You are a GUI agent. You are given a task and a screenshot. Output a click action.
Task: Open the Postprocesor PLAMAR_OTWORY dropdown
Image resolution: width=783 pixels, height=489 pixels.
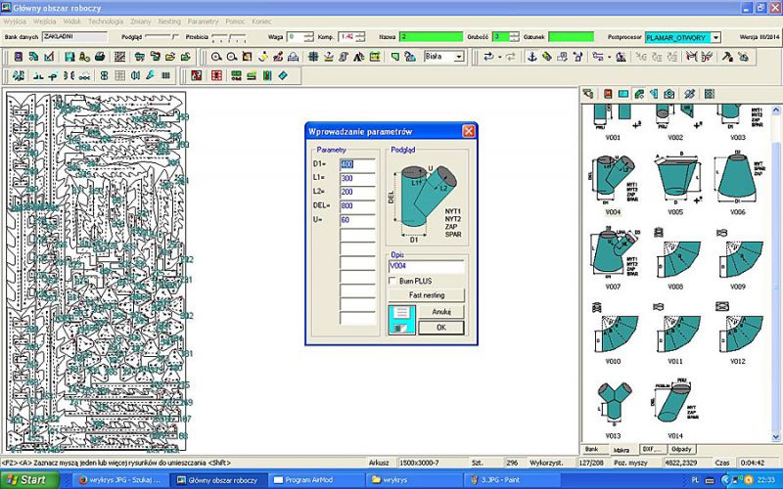click(x=715, y=37)
